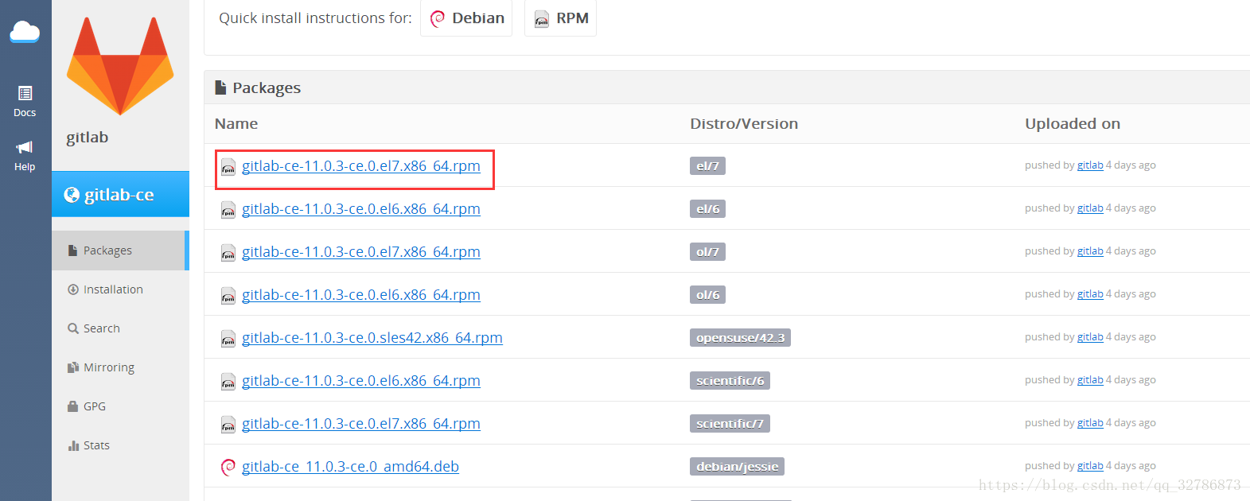Screen dimensions: 1250x501
Task: Open the amd64.deb package link
Action: [350, 466]
